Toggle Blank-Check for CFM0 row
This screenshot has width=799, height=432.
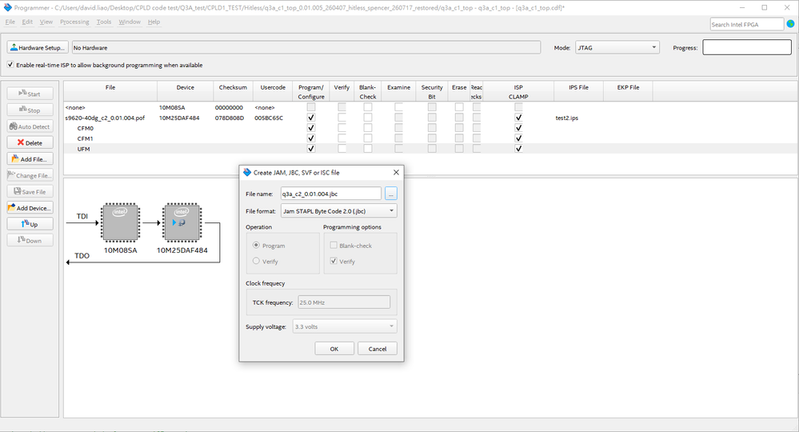(x=367, y=128)
